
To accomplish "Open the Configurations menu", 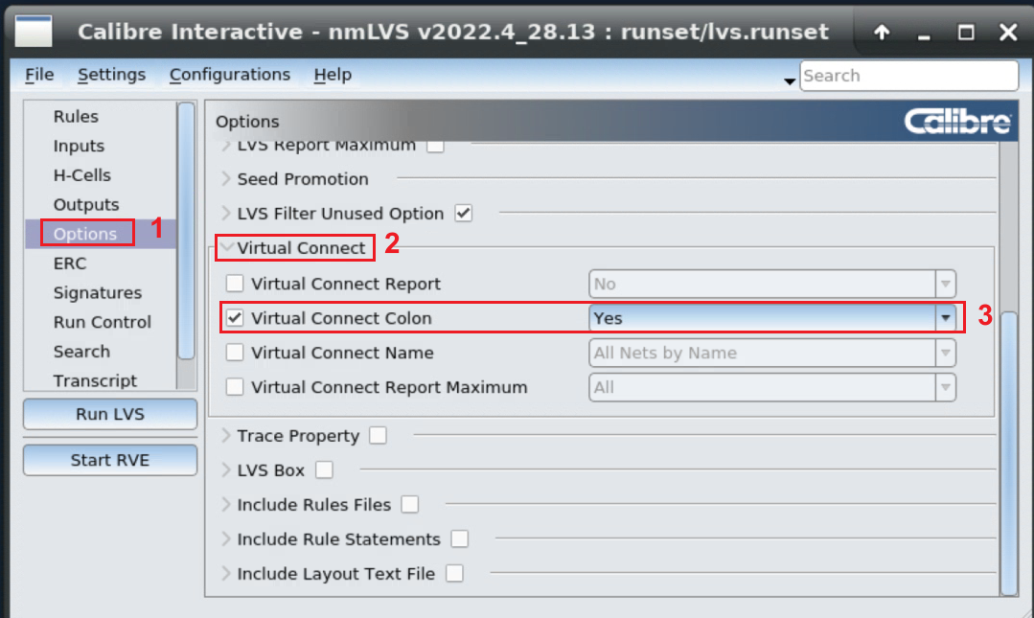I will point(229,75).
